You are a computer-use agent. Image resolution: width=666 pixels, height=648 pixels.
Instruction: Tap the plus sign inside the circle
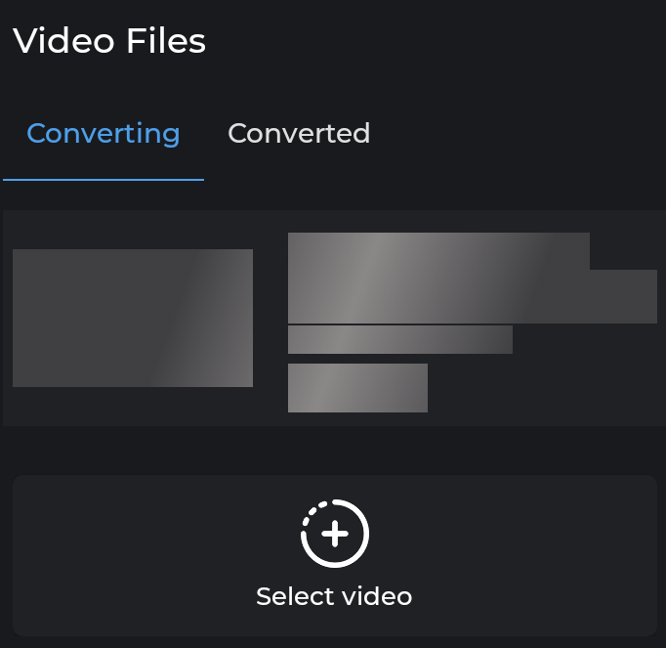point(335,534)
